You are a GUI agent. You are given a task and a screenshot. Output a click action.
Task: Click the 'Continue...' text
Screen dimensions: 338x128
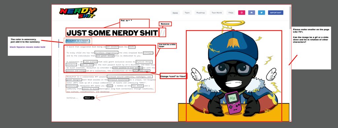tap(72, 98)
